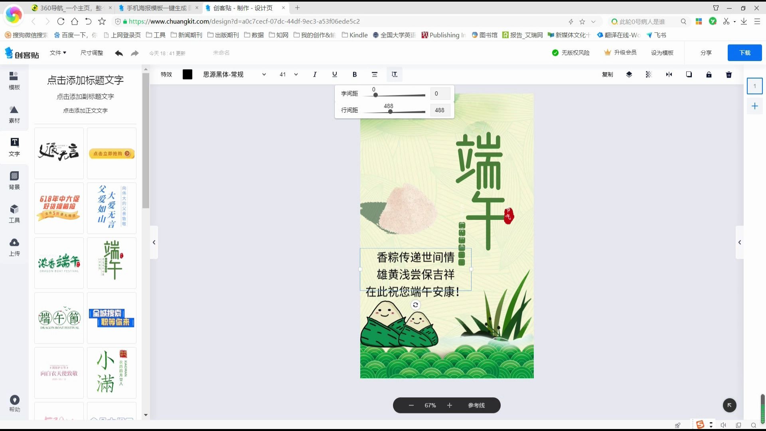Open the black text color swatch
Image resolution: width=766 pixels, height=431 pixels.
tap(187, 75)
